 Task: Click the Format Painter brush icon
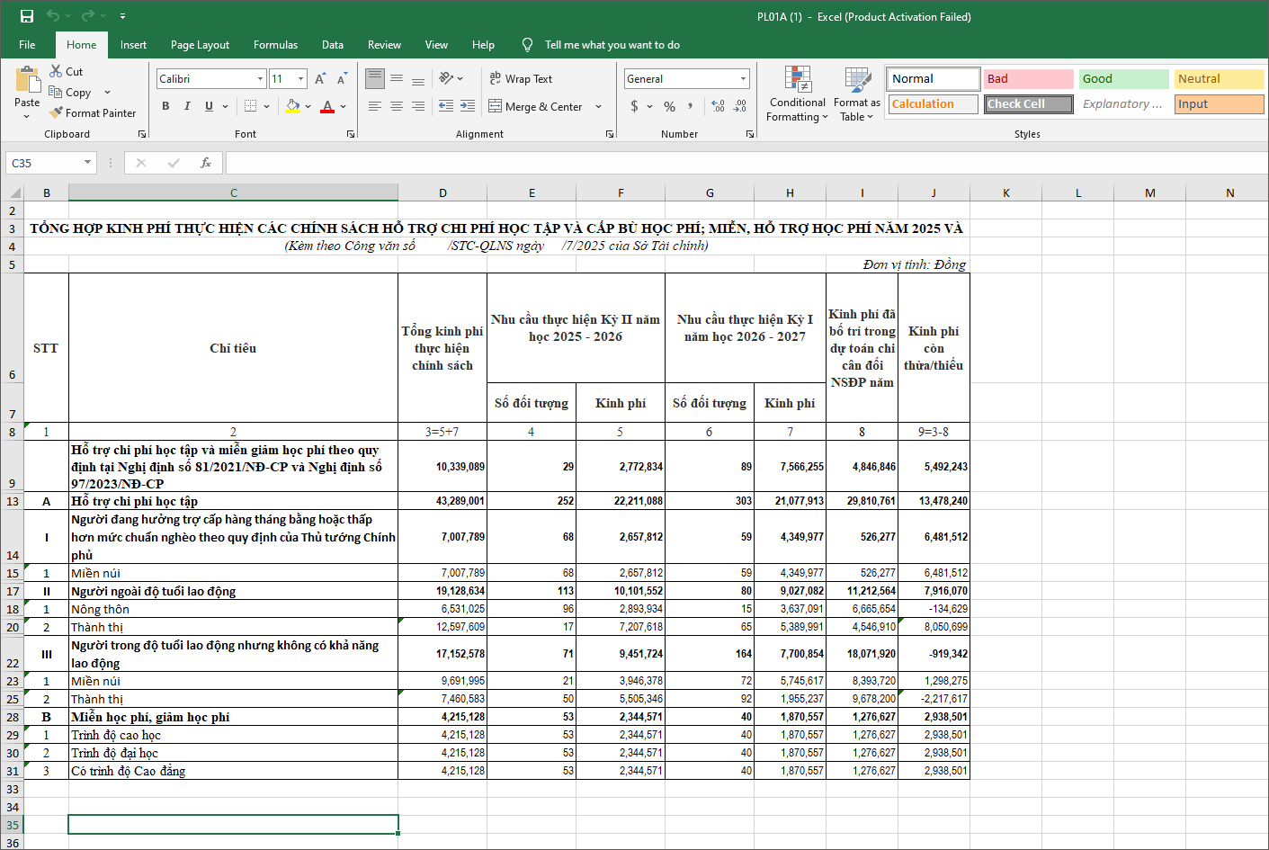(x=57, y=113)
